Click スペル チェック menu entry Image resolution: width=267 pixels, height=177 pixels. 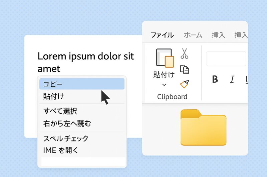point(82,138)
